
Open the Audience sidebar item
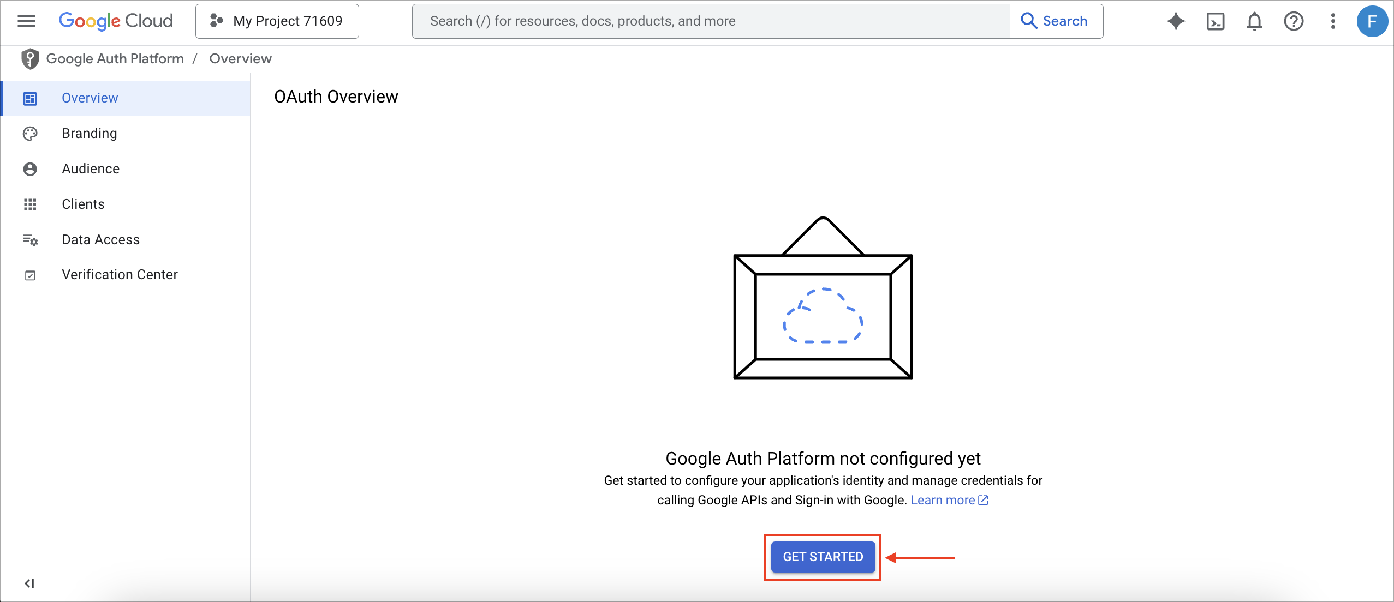coord(126,169)
